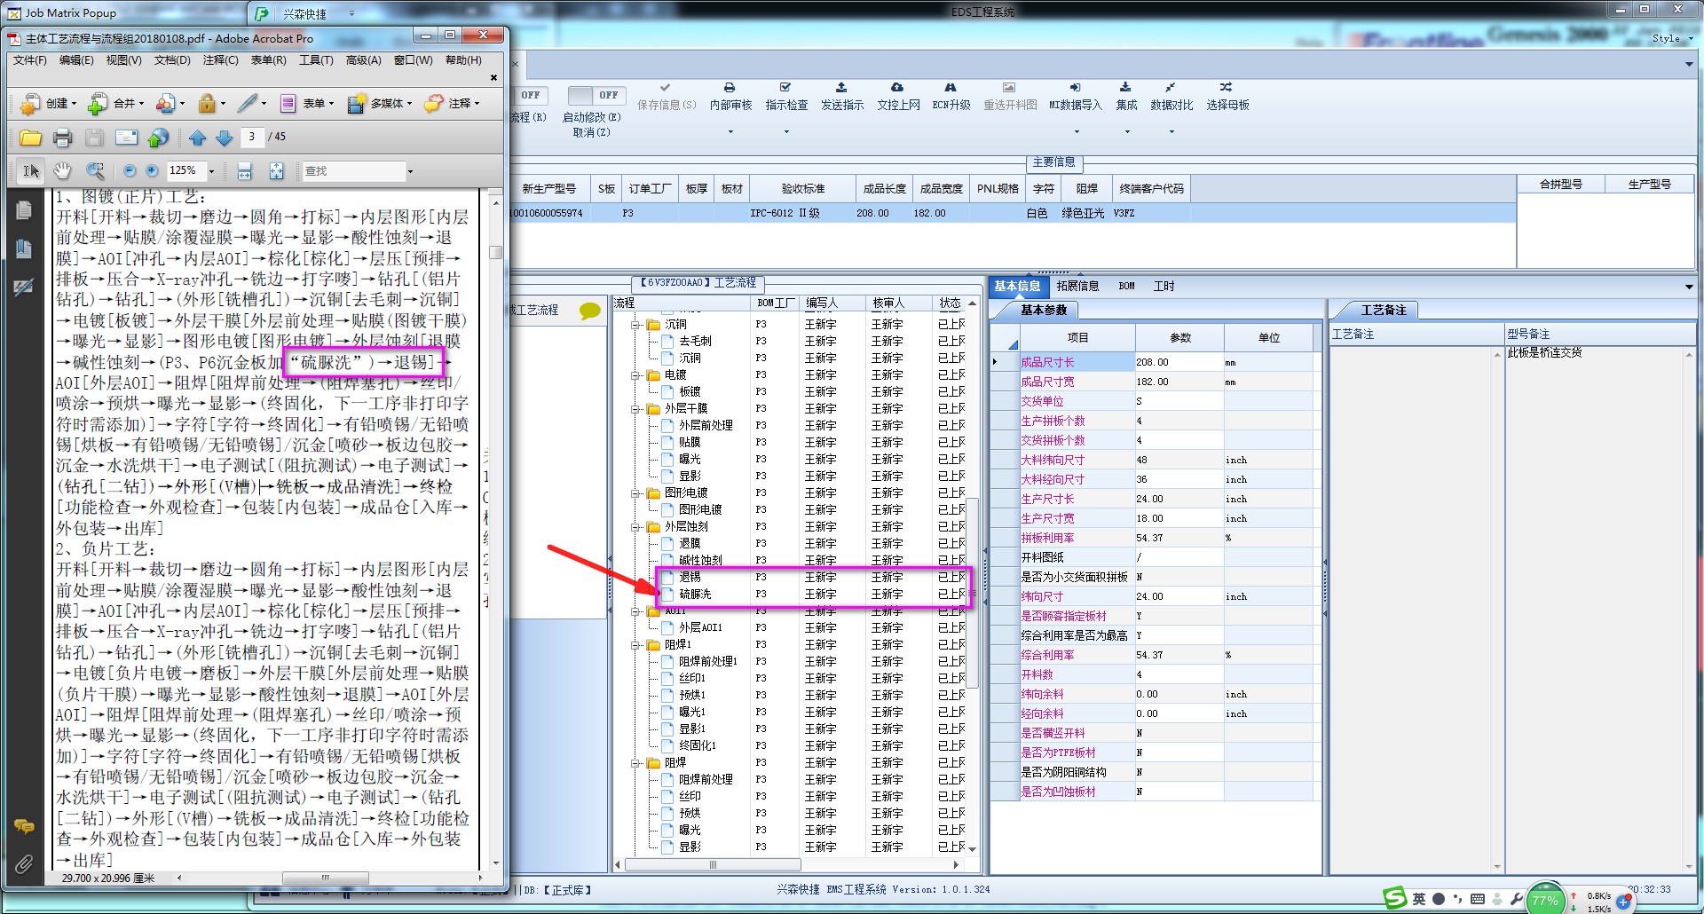The width and height of the screenshot is (1704, 914).
Task: Click the 保存信息(S) toolbar button
Action: point(666,97)
